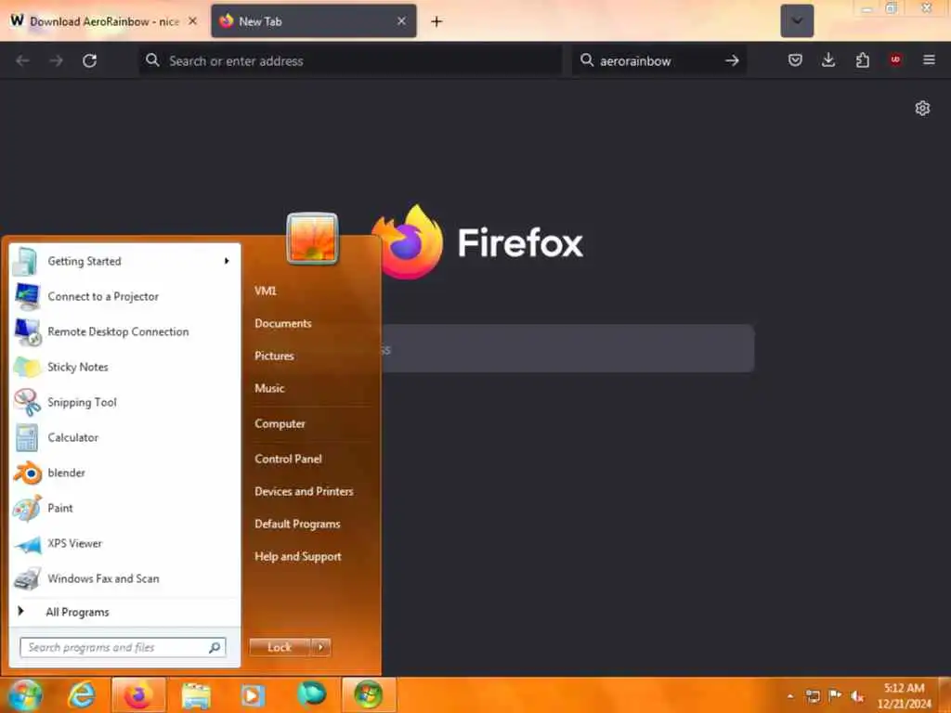Click the aerorainbow search box
The image size is (951, 713).
(x=658, y=60)
